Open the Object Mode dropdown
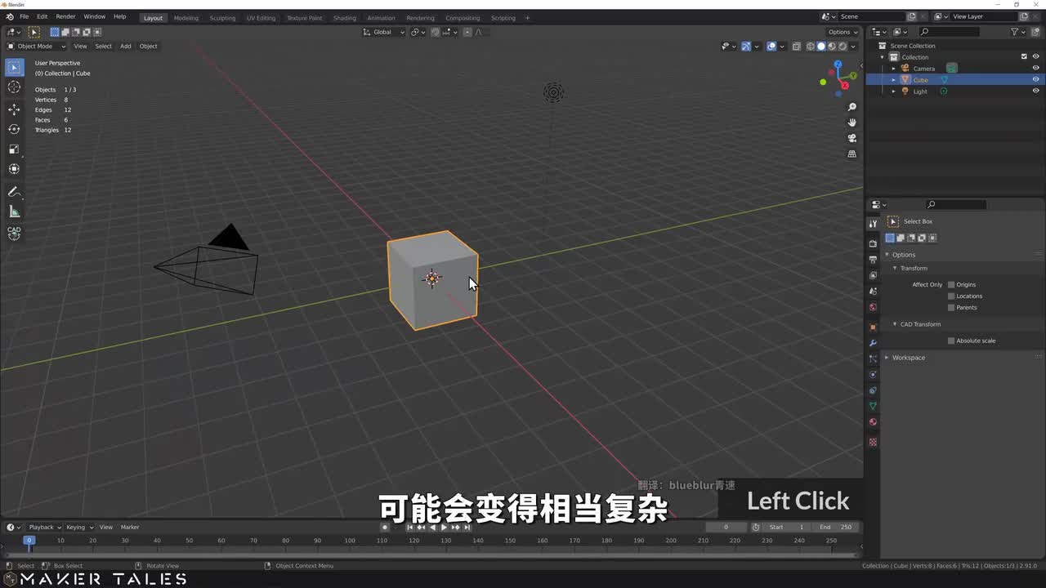The image size is (1046, 588). [37, 47]
